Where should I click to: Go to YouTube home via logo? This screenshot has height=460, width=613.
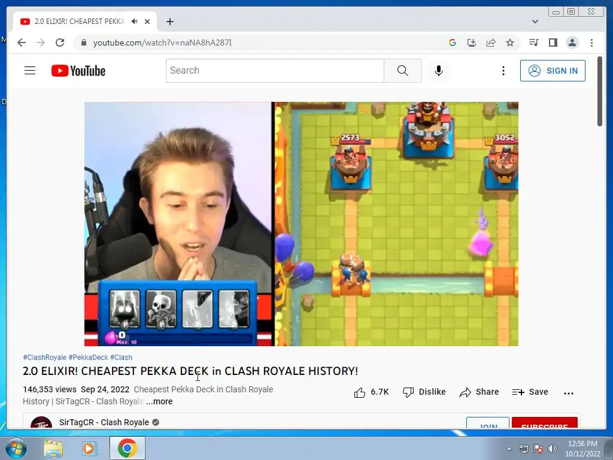[78, 71]
